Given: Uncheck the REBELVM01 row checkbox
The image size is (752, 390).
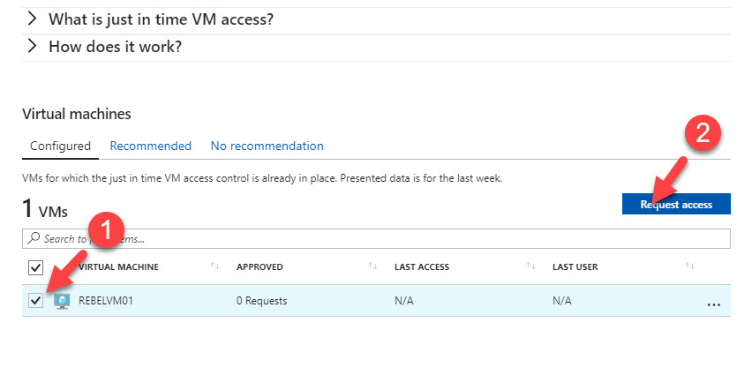Looking at the screenshot, I should [35, 301].
